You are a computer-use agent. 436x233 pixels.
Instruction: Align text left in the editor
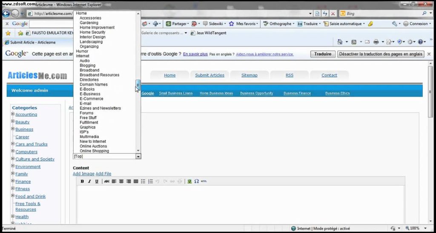click(x=114, y=181)
